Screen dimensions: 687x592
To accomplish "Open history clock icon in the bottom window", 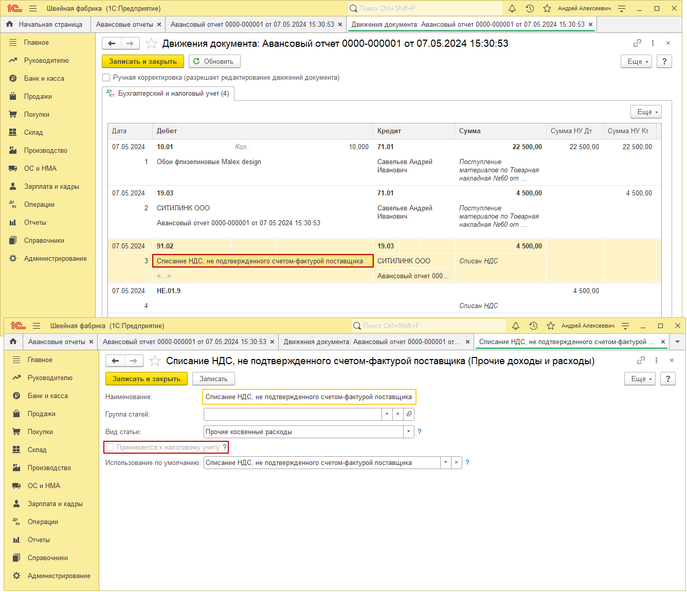I will tap(533, 326).
